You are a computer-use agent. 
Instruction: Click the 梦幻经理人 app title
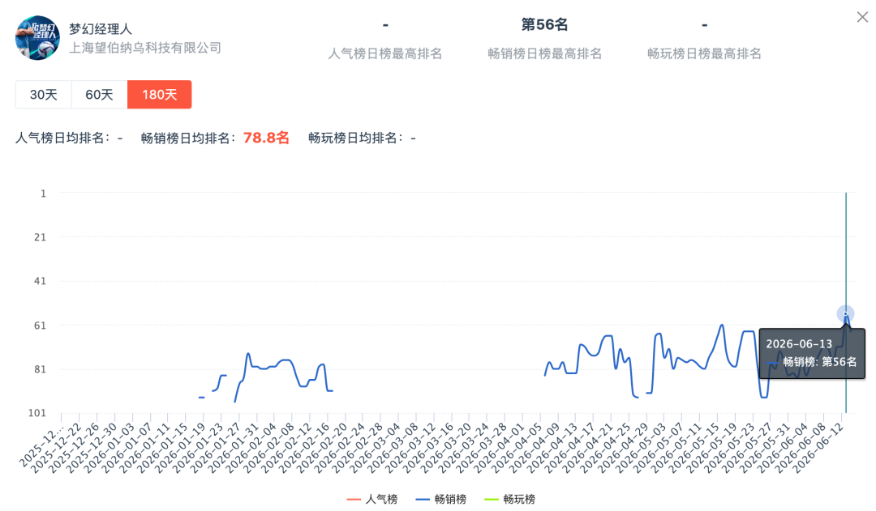pyautogui.click(x=101, y=29)
